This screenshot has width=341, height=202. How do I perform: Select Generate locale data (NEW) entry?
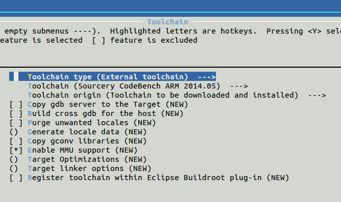[78, 132]
